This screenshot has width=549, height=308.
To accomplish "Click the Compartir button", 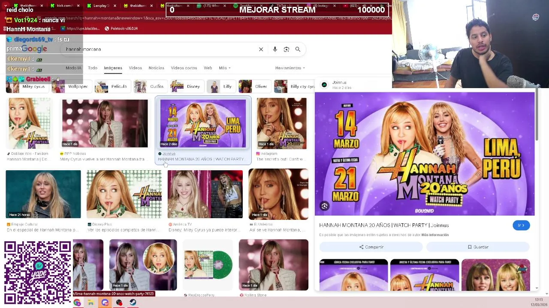I will pyautogui.click(x=371, y=247).
